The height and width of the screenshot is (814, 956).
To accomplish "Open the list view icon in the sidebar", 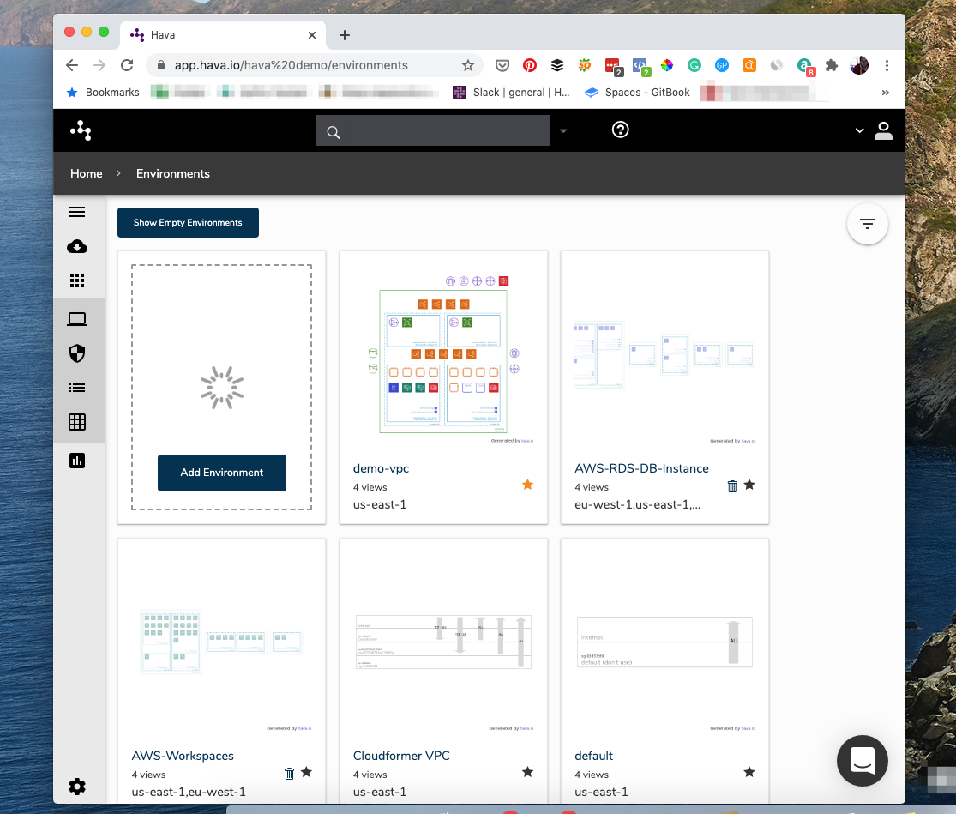I will click(x=77, y=388).
